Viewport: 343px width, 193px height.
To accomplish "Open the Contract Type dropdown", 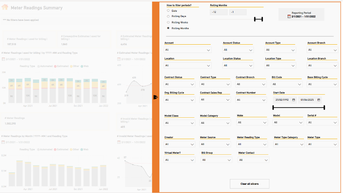I will tap(215, 84).
